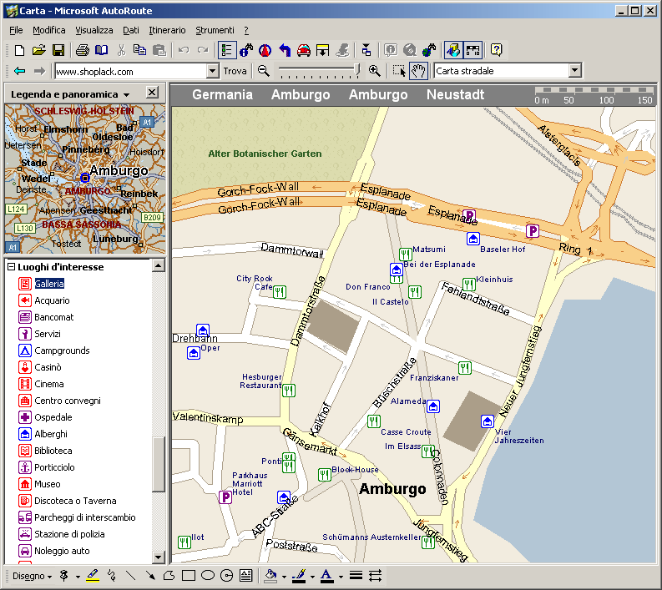Click the Germania breadcrumb link
662x590 pixels.
(x=223, y=94)
